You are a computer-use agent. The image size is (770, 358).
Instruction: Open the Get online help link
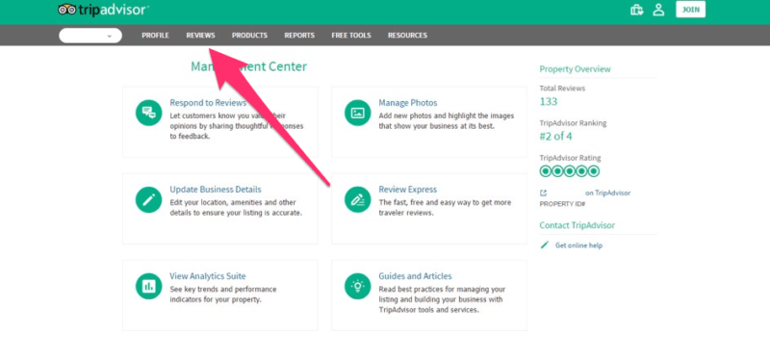[578, 245]
